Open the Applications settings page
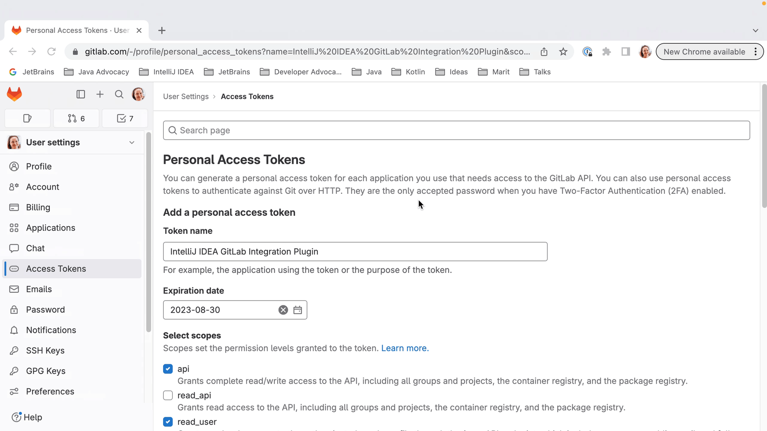The image size is (767, 431). pos(51,228)
